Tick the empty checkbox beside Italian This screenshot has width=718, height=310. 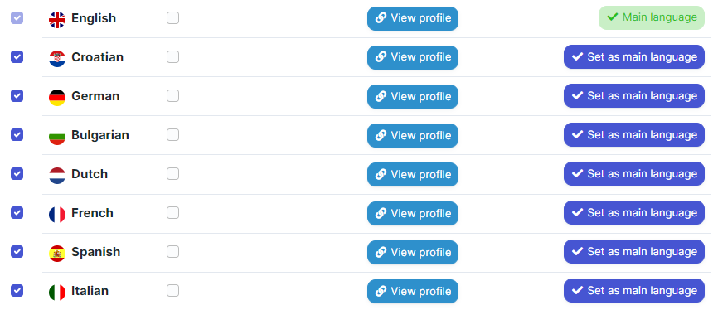[x=172, y=290]
